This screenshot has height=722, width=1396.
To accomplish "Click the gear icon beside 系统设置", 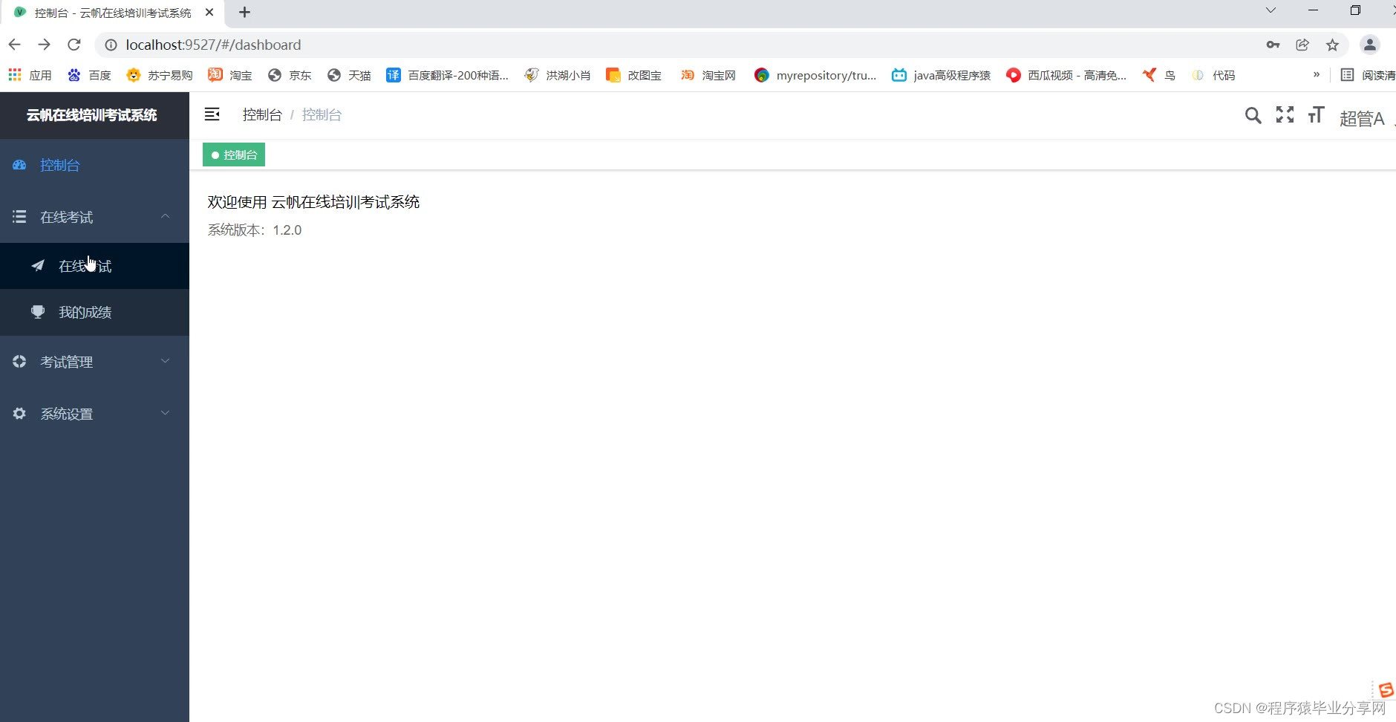I will pos(19,414).
